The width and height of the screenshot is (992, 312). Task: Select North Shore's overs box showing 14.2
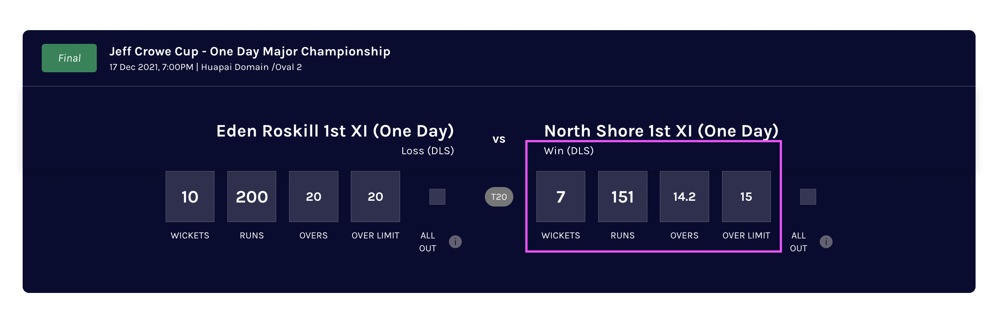[684, 197]
